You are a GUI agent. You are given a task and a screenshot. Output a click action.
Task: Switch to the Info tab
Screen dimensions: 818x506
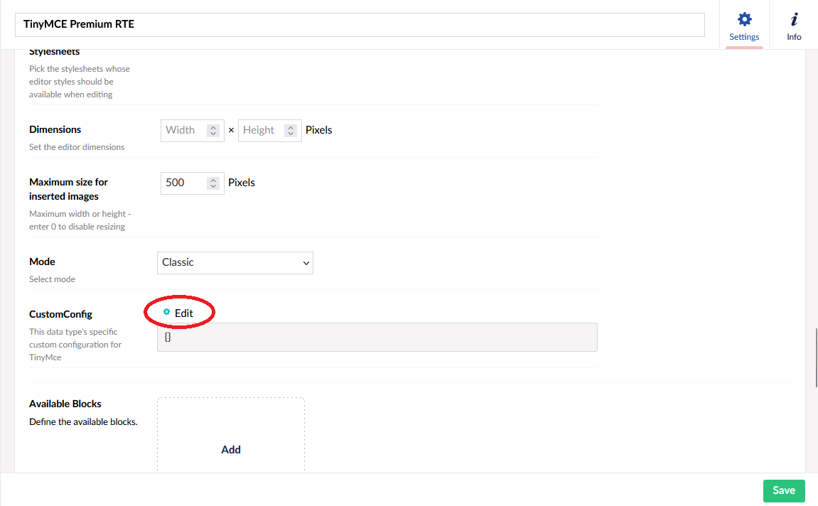click(x=793, y=25)
